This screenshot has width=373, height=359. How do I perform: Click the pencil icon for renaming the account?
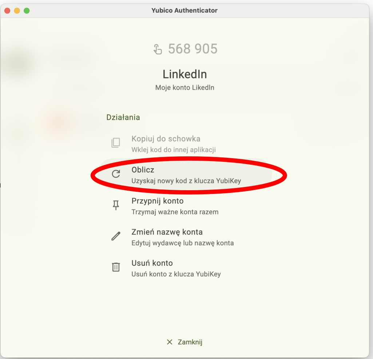[116, 236]
